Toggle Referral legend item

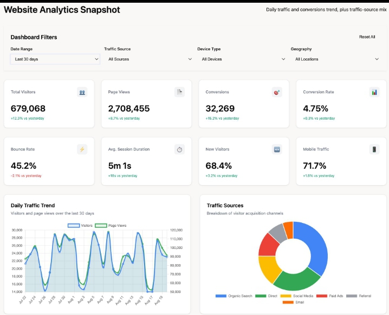click(x=359, y=296)
